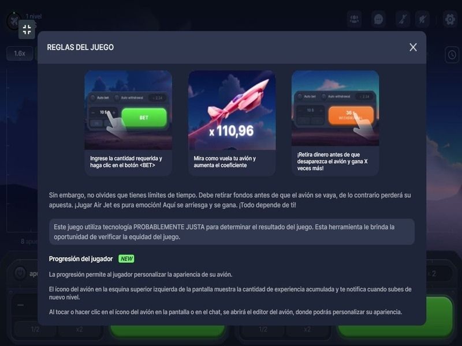Click the right green bet button
This screenshot has height=346, width=462.
[395, 316]
